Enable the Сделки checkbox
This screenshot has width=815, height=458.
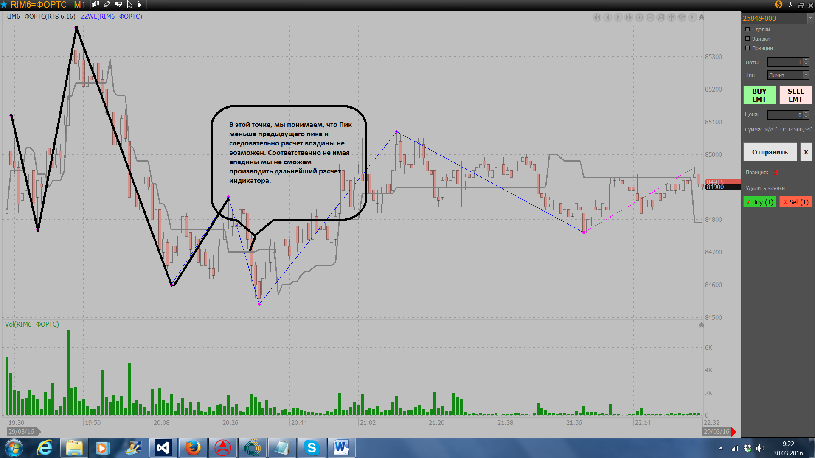(x=748, y=29)
